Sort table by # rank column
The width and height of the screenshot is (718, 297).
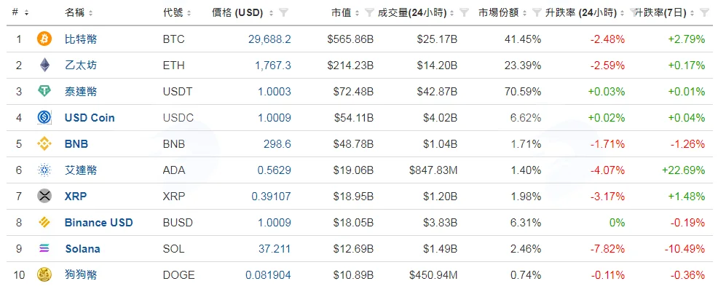(20, 13)
